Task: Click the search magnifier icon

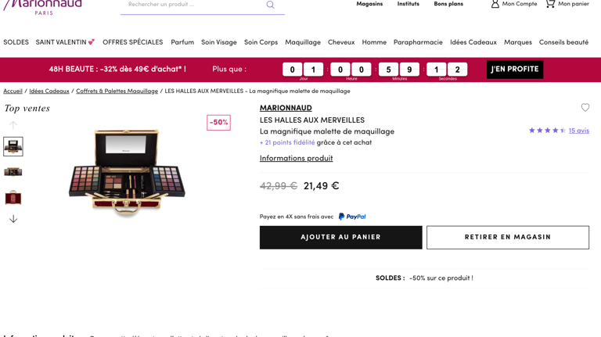Action: point(270,5)
